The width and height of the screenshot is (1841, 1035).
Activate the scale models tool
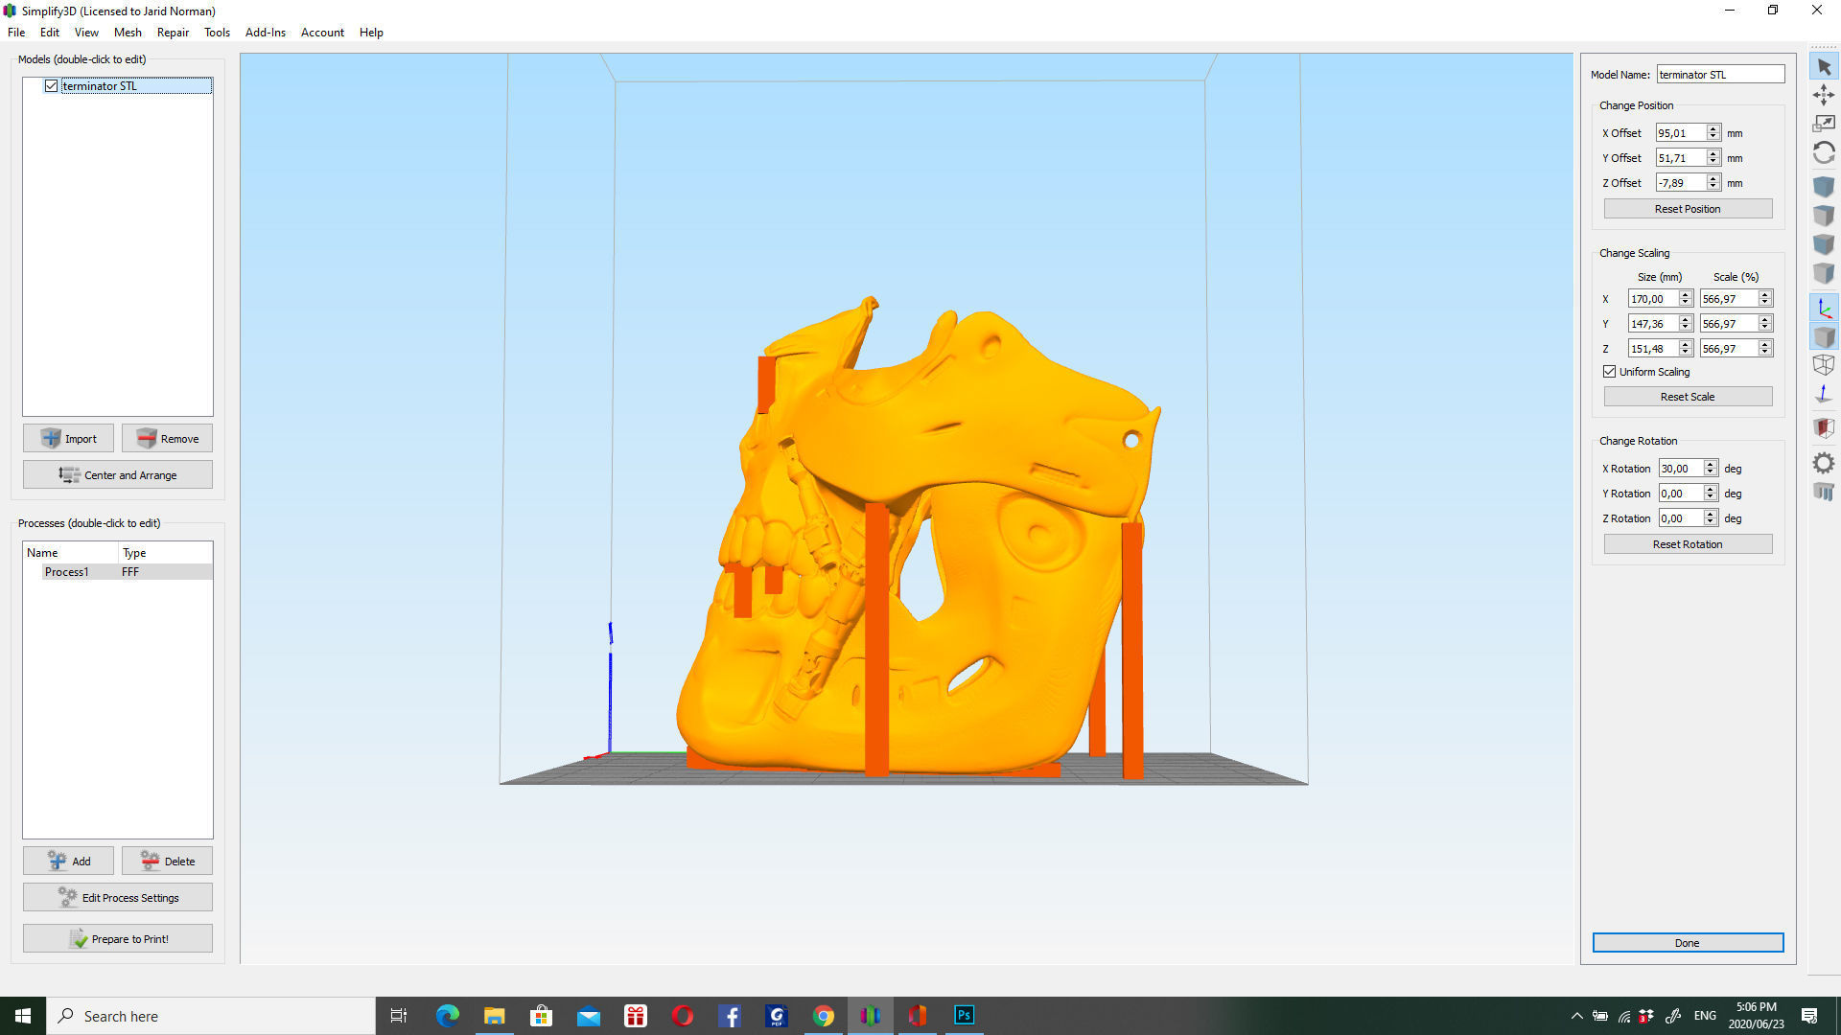coord(1824,124)
